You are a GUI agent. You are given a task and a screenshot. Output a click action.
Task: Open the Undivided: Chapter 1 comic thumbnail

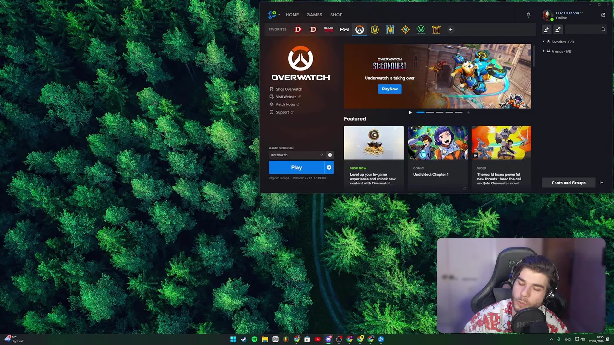[437, 142]
